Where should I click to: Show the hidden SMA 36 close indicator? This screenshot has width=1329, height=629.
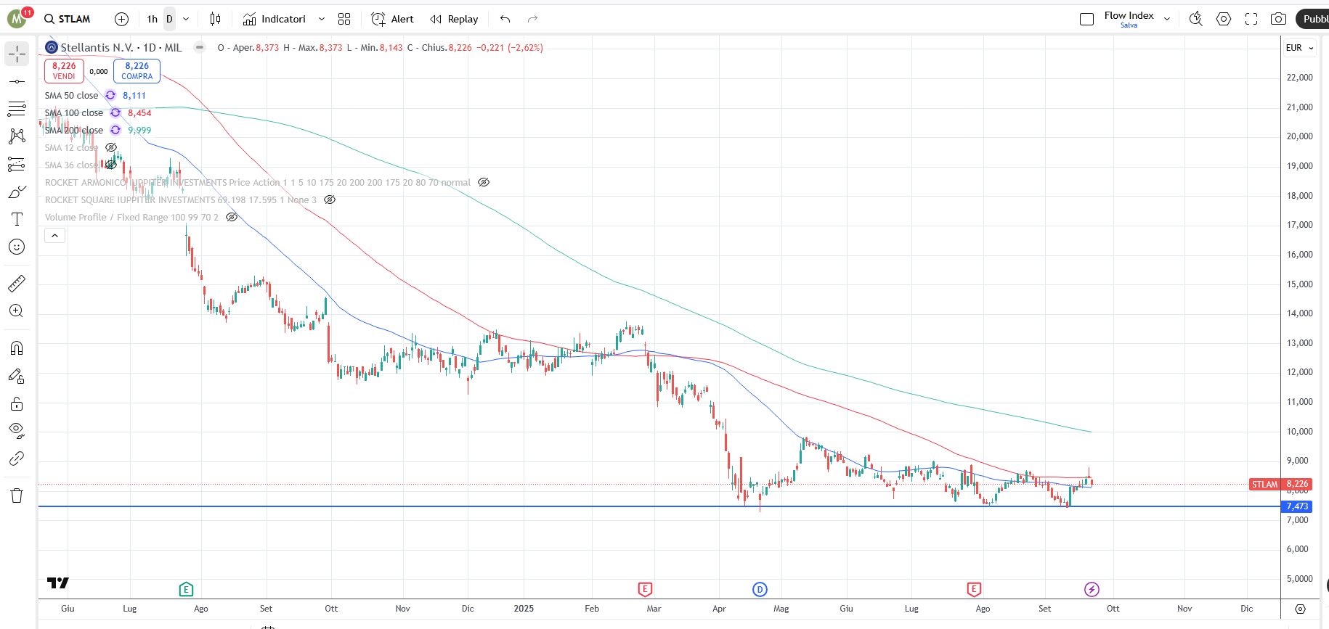pyautogui.click(x=111, y=165)
